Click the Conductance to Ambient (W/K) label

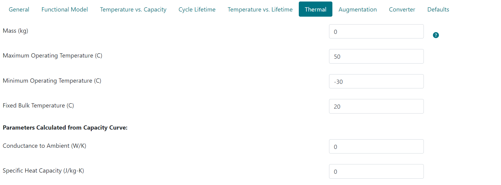pyautogui.click(x=44, y=146)
